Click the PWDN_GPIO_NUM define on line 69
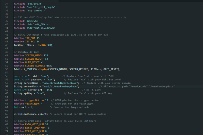 point(31,124)
